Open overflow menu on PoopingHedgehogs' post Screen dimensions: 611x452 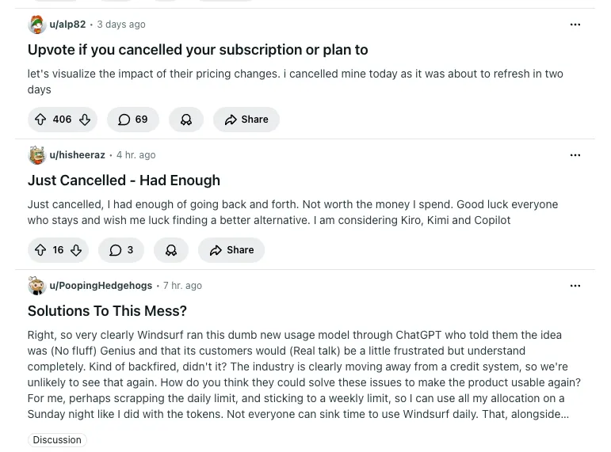(x=575, y=286)
